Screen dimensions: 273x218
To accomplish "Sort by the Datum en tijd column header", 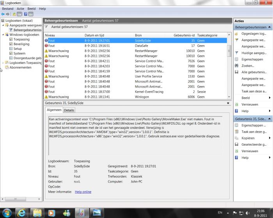I will tap(108, 35).
